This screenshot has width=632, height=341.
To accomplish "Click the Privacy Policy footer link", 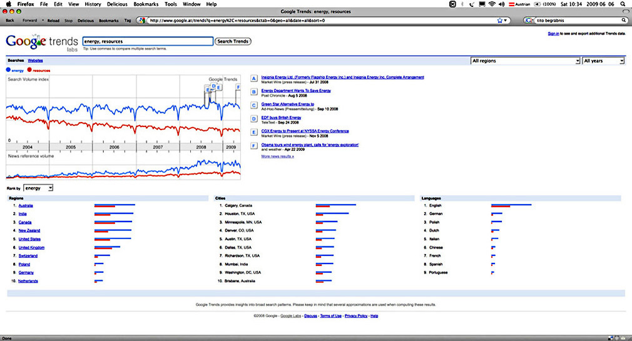I will [x=356, y=316].
